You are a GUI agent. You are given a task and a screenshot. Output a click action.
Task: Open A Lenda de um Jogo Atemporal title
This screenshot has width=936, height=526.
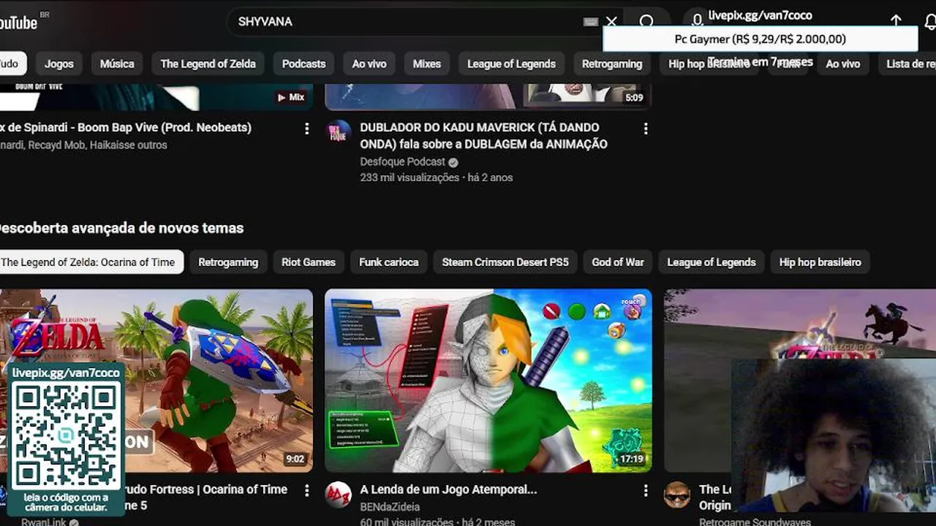click(448, 489)
